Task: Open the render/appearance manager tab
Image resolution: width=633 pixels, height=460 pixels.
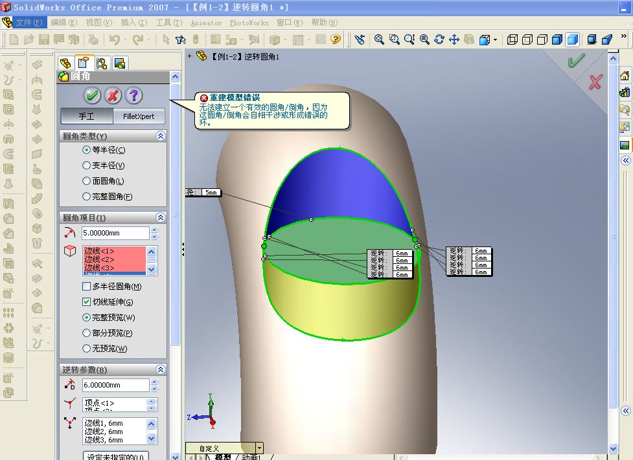Action: tap(120, 63)
